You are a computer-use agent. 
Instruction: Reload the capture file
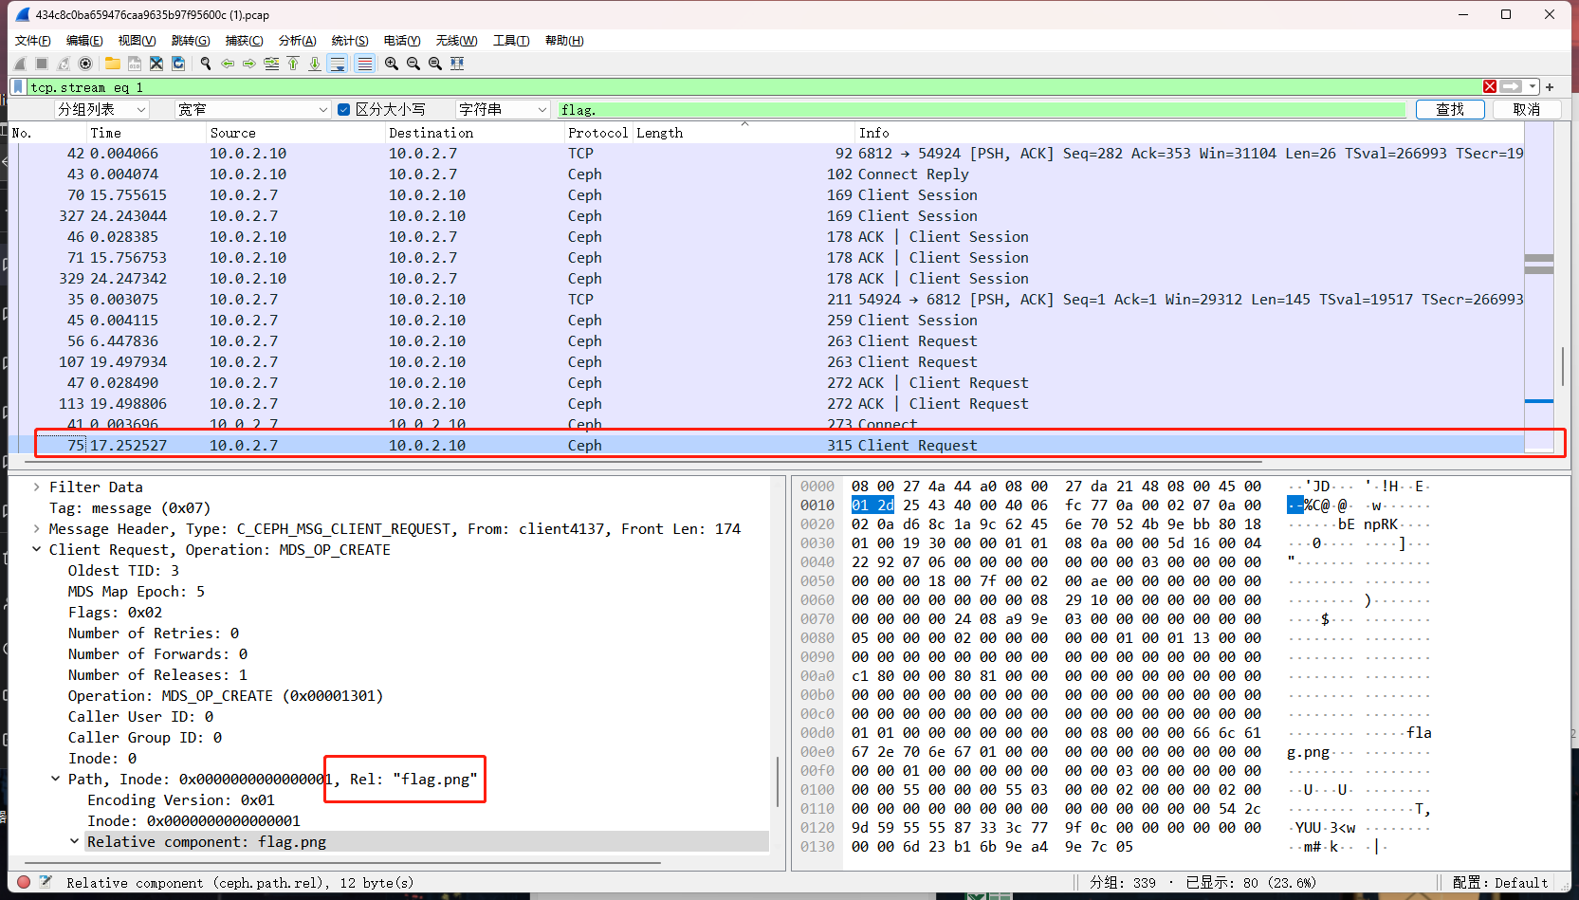(x=178, y=64)
